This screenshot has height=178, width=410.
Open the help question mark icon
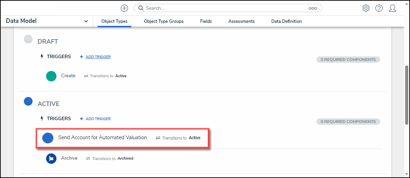(x=379, y=8)
